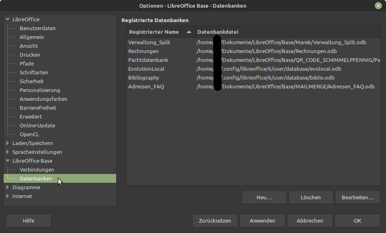Open Barrierefreiheit settings
Screen dimensions: 386x233
(38, 108)
